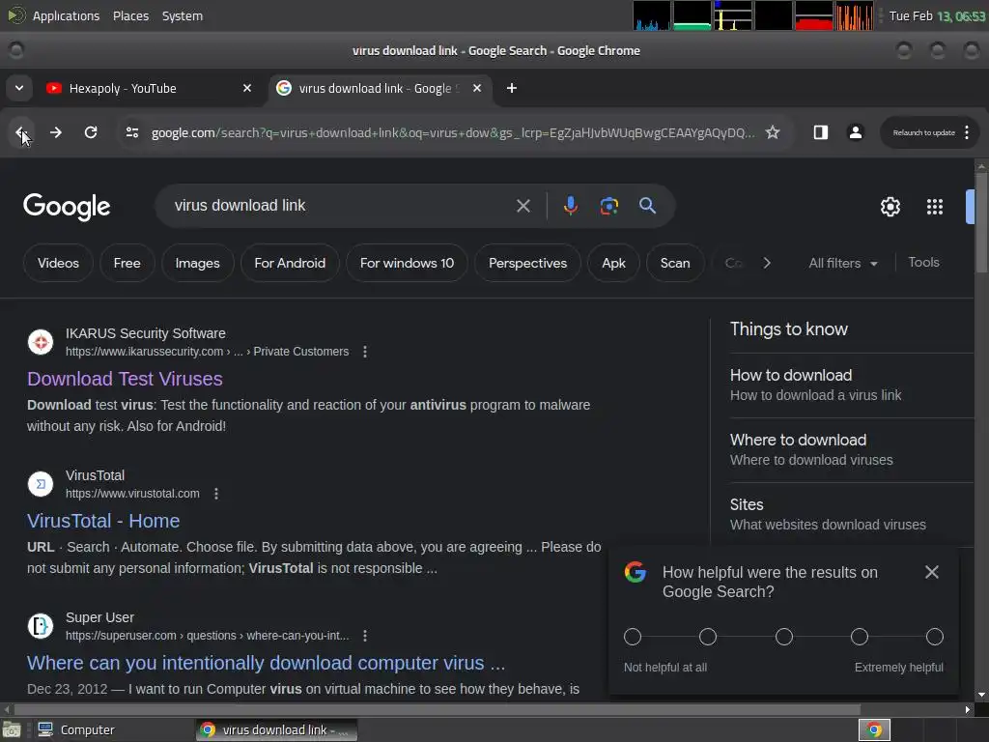Open Google apps grid icon
The height and width of the screenshot is (742, 989).
935,207
